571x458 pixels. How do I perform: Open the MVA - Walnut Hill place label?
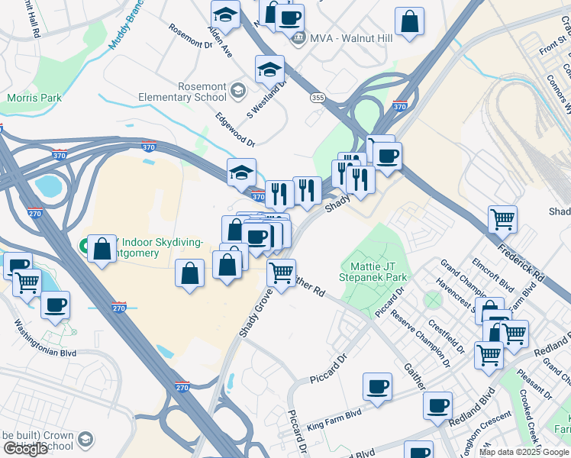351,38
